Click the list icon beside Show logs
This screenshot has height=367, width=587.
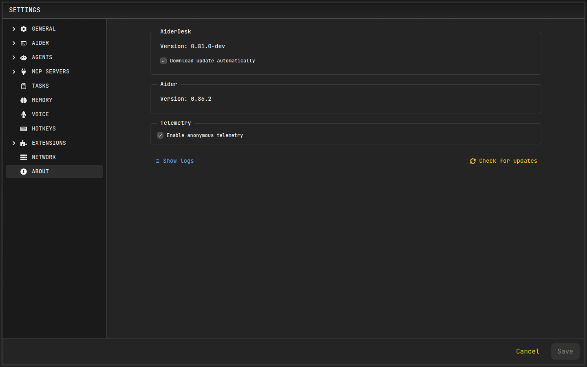point(157,161)
